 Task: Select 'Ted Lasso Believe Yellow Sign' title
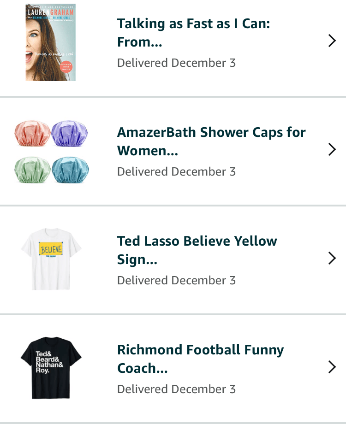coord(197,250)
